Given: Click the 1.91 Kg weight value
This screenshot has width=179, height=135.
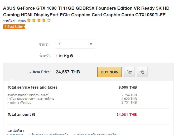Looking at the screenshot, I should (62, 56).
